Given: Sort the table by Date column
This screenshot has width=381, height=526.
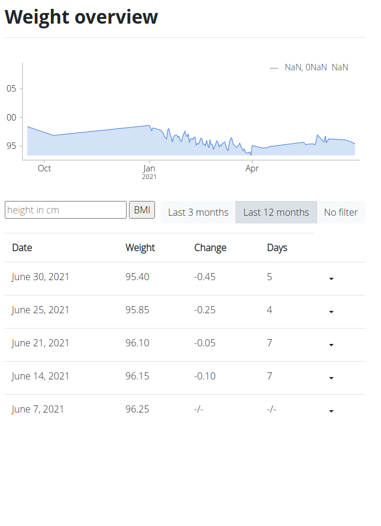Looking at the screenshot, I should click(22, 248).
